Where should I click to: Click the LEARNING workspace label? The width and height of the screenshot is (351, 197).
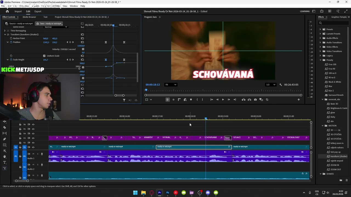305,11
